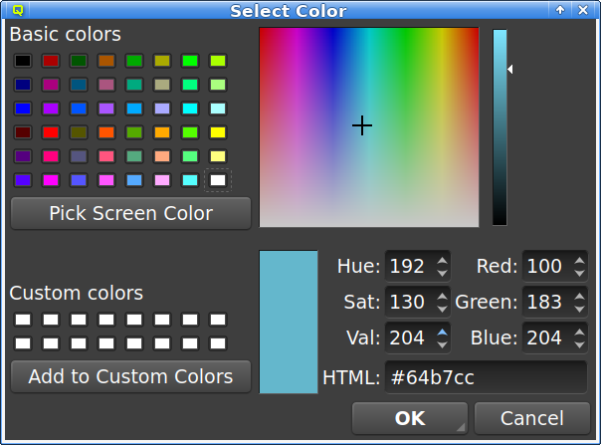Click the crosshair in the hue-saturation field

click(x=362, y=125)
